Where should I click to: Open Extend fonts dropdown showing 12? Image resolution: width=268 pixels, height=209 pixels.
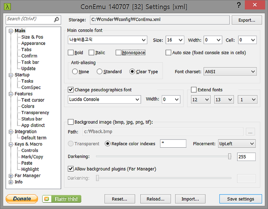pos(201,99)
